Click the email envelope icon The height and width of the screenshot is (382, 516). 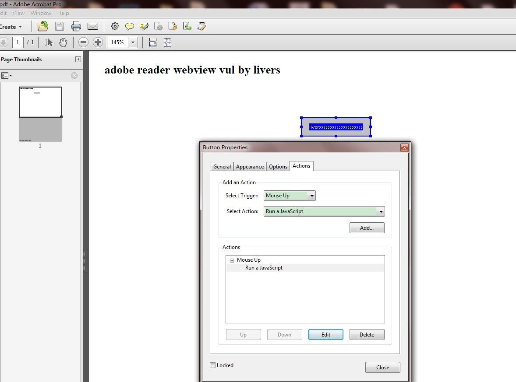click(93, 26)
